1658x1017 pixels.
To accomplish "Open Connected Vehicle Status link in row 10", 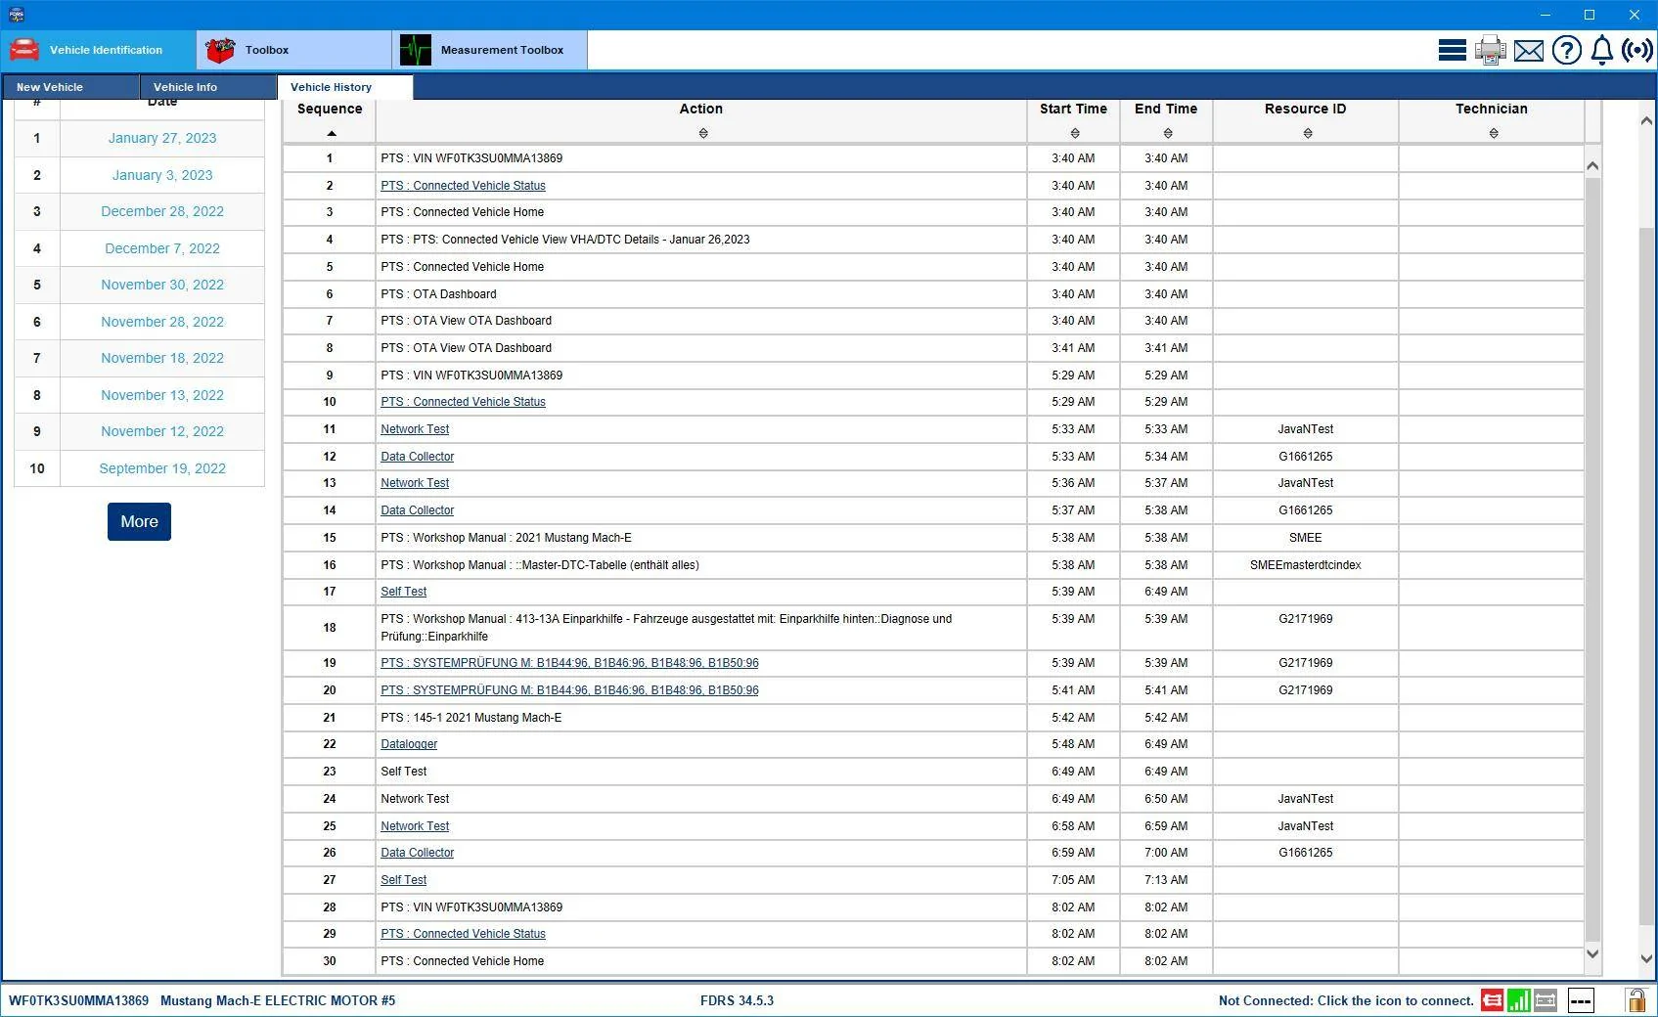I will (x=463, y=402).
